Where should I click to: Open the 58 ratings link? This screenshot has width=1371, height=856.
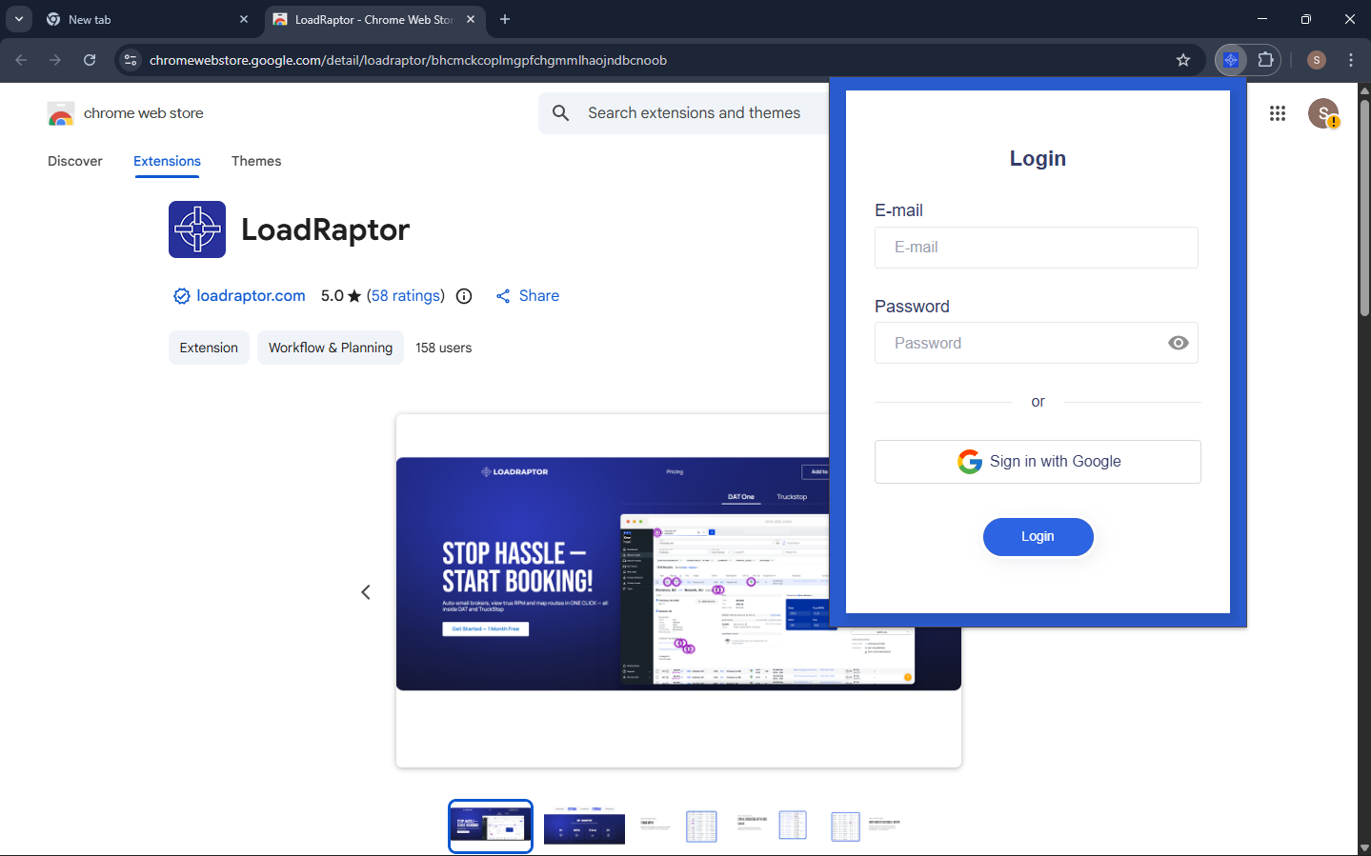406,296
